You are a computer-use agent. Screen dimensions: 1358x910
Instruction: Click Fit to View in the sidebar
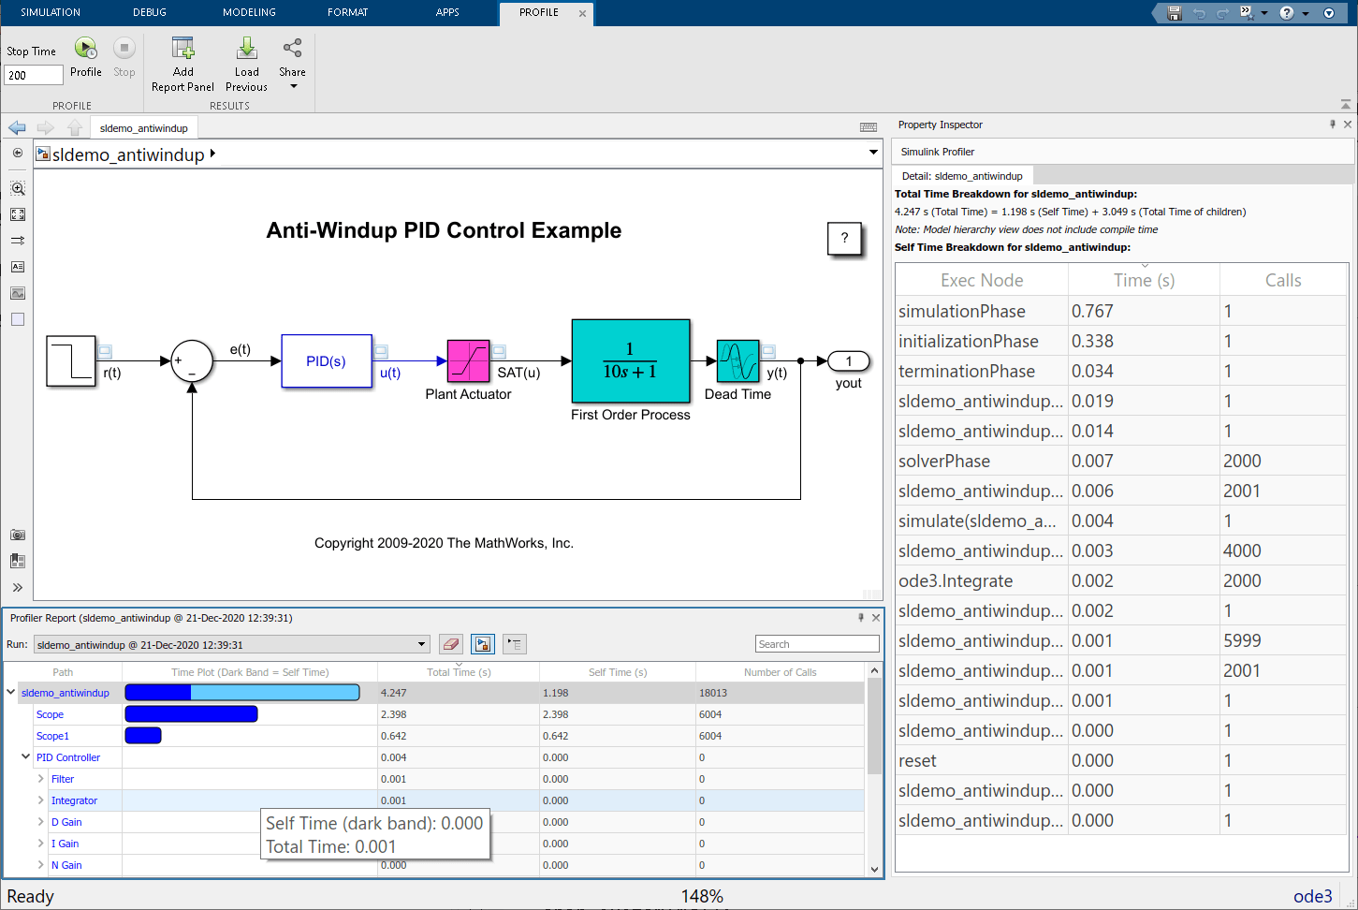[17, 213]
